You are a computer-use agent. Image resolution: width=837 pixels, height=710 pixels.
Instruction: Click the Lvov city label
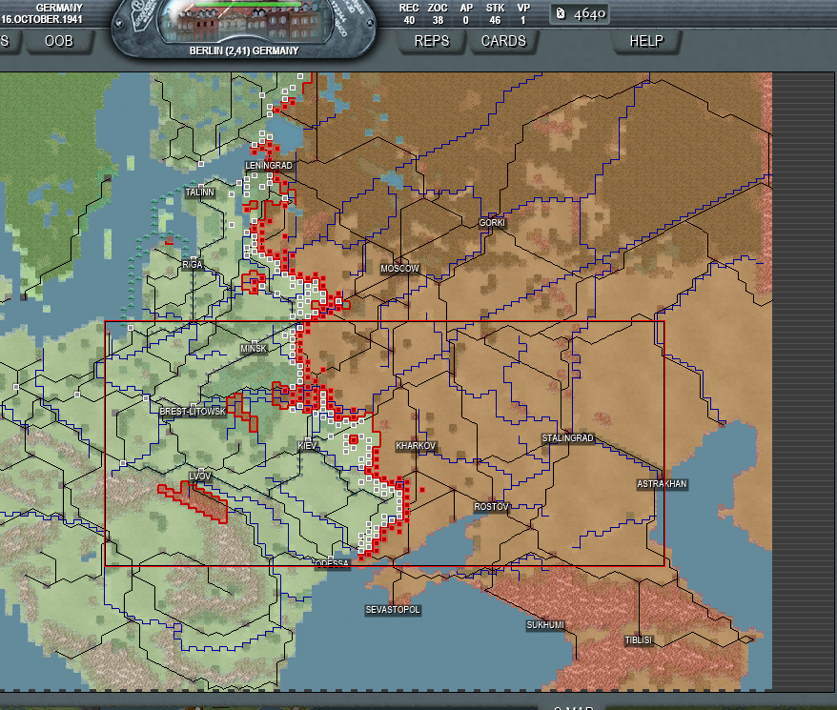200,476
